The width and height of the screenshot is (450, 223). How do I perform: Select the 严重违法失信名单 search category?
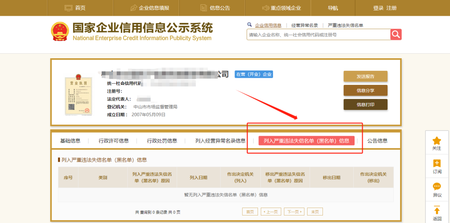[x=345, y=25]
